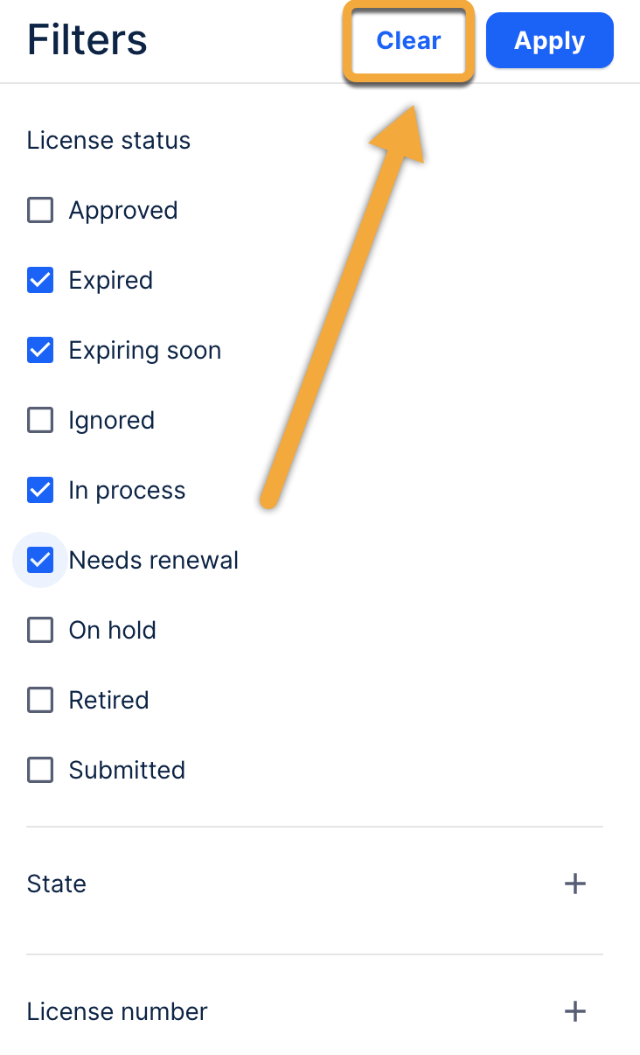Enable the Submitted checkbox

click(x=40, y=771)
